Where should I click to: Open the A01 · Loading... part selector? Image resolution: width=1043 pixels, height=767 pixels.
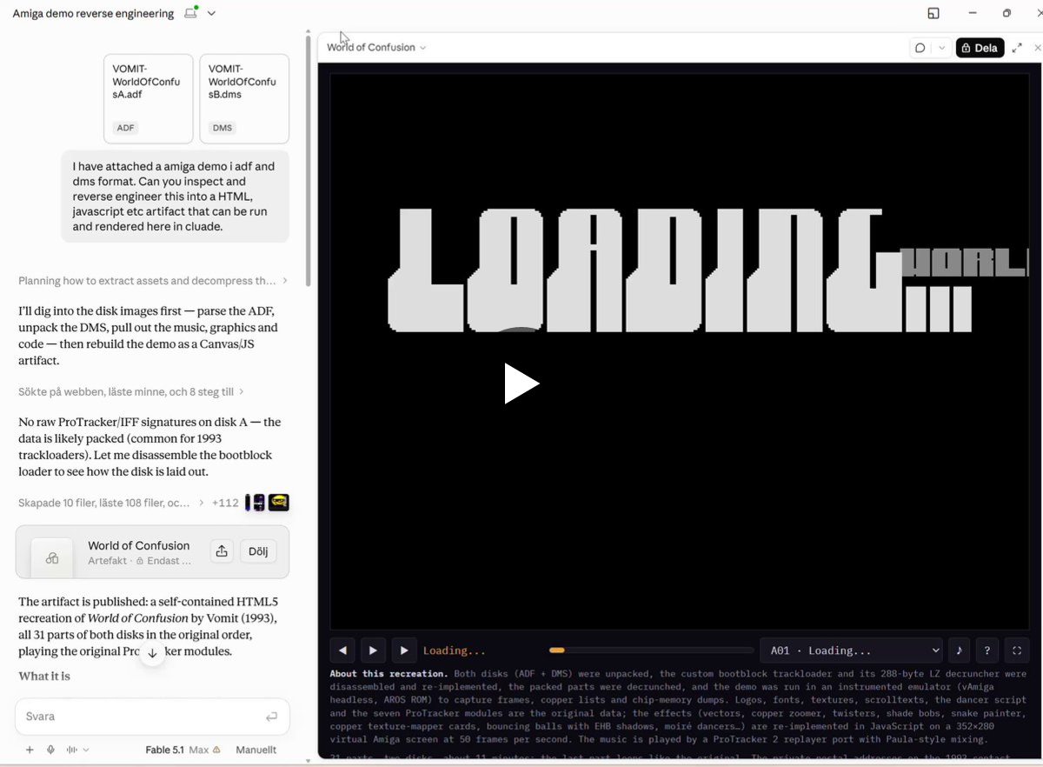pos(851,650)
